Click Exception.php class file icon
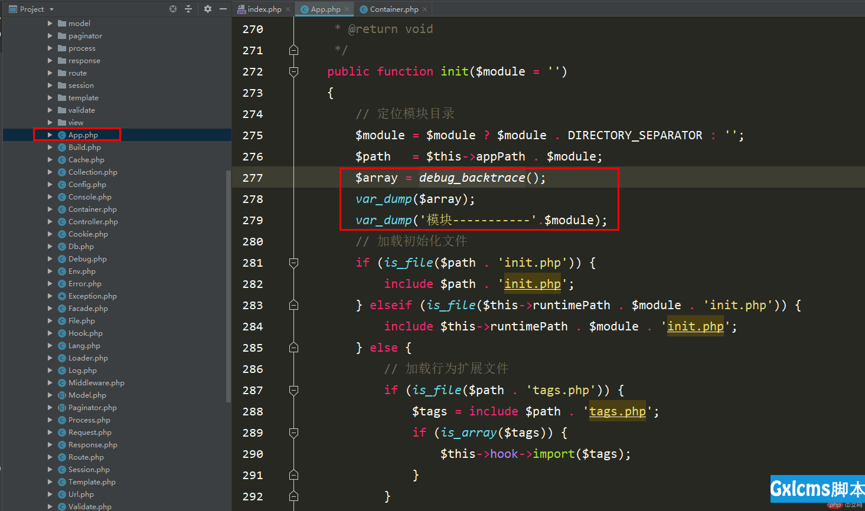 pyautogui.click(x=62, y=296)
